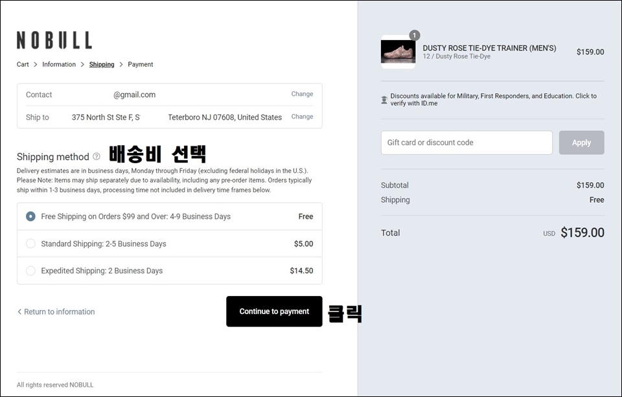Open the Payment breadcrumb step
The height and width of the screenshot is (397, 622).
point(141,64)
